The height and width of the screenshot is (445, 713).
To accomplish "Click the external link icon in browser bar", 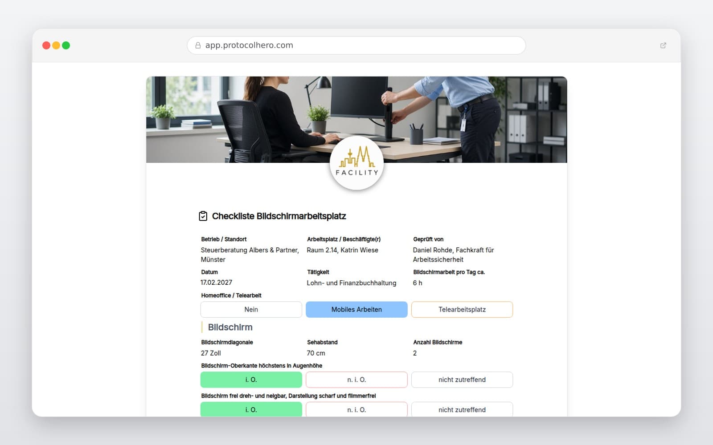I will point(663,45).
